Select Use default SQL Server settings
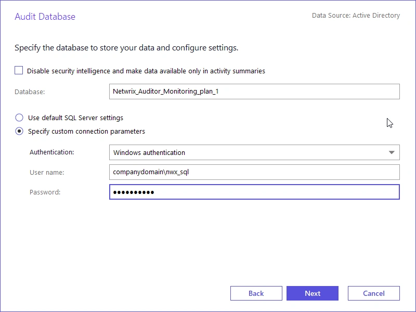 point(19,118)
